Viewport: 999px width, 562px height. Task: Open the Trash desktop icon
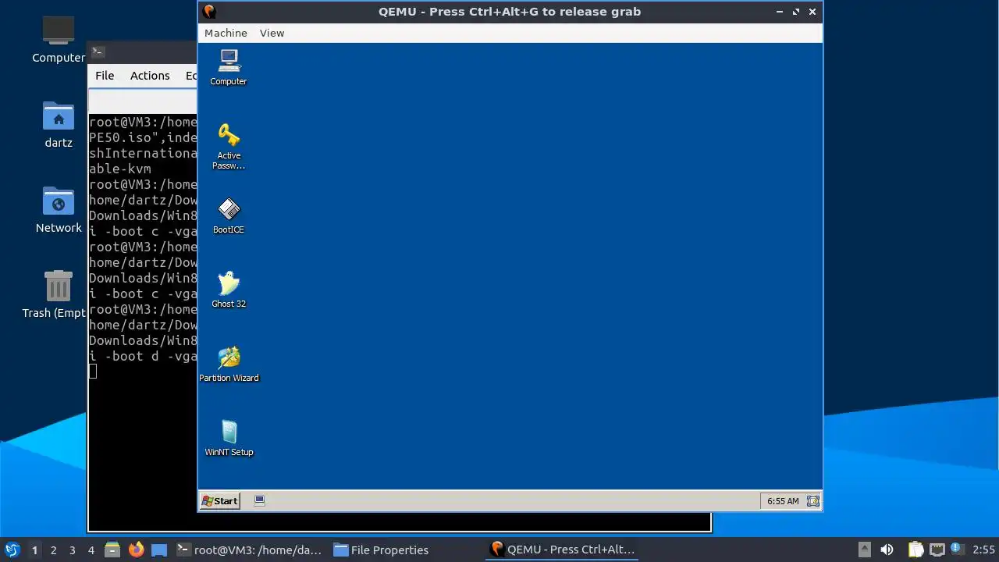59,294
